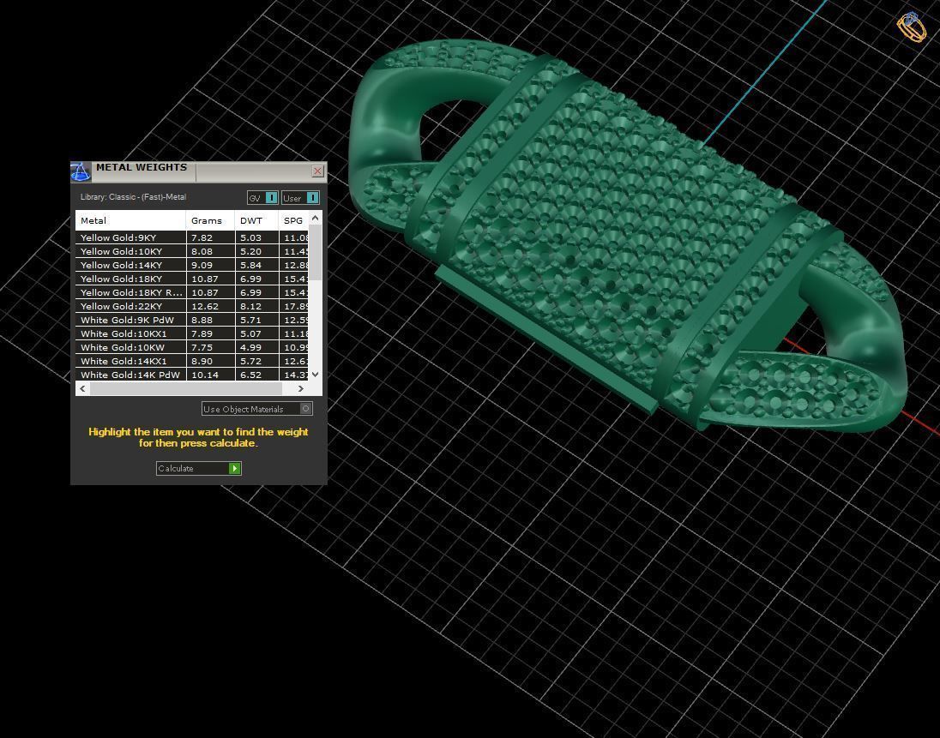Close the Metal Weights dialog
Viewport: 940px width, 738px height.
point(317,171)
